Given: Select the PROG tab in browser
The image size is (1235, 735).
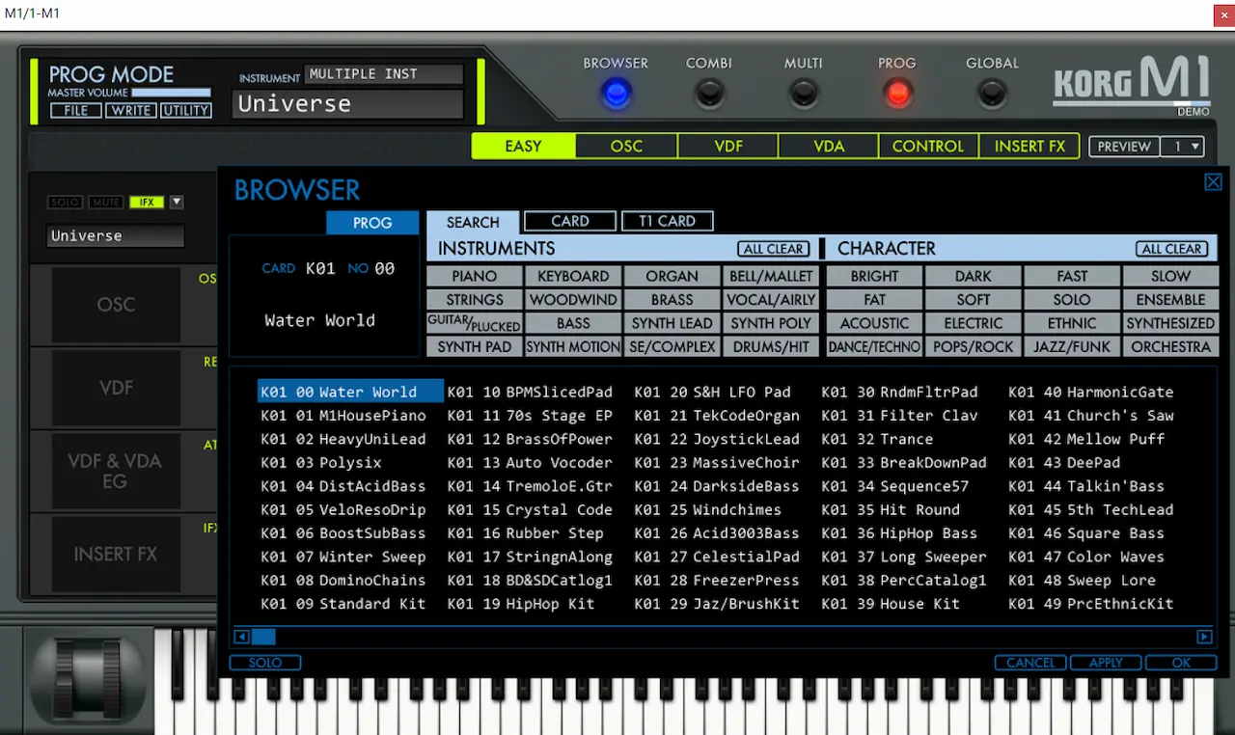Looking at the screenshot, I should (372, 223).
